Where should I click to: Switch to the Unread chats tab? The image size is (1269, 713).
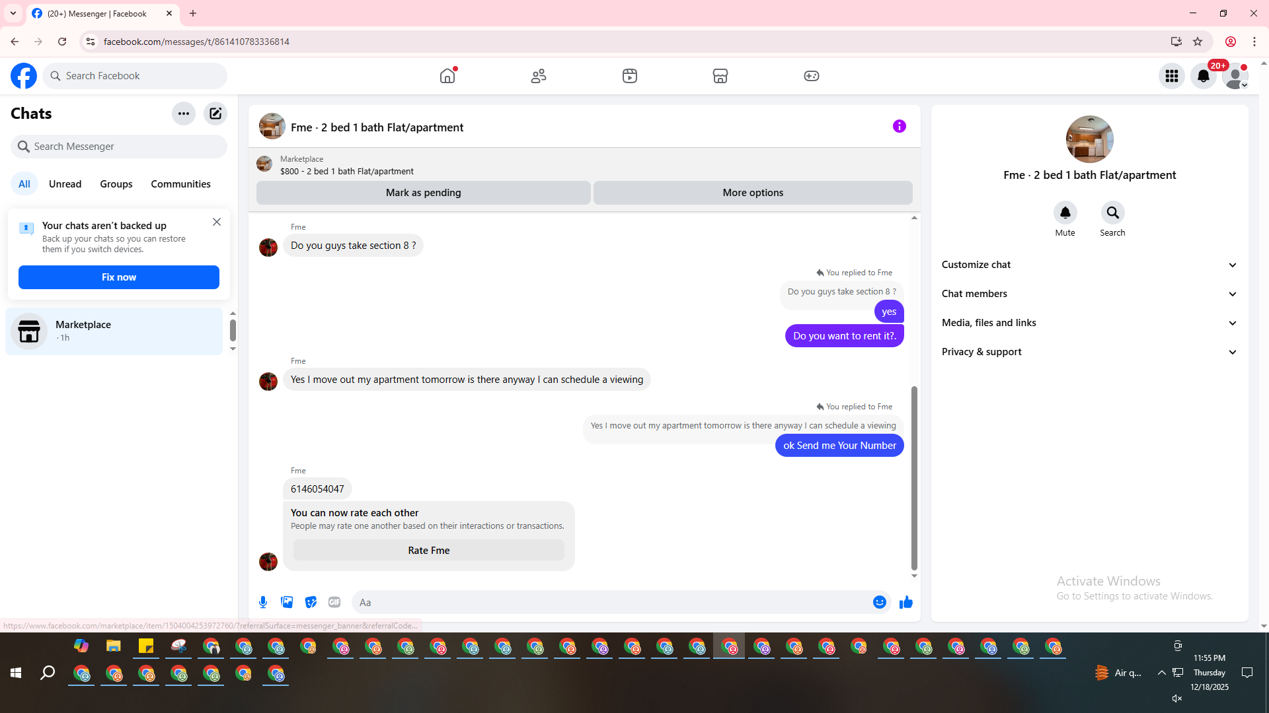[x=65, y=184]
